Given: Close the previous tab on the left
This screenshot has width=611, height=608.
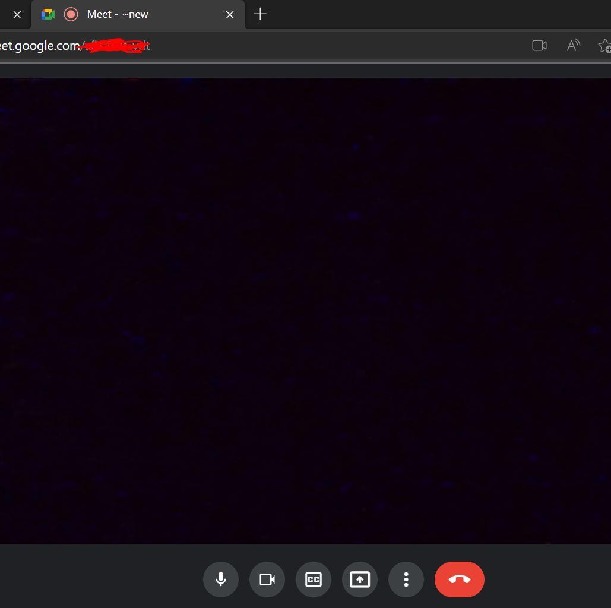Looking at the screenshot, I should [17, 15].
